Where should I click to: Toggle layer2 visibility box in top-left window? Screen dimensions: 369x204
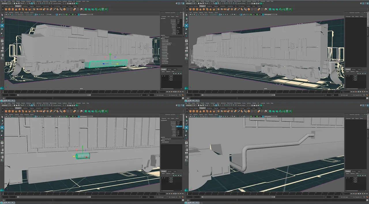click(x=163, y=78)
